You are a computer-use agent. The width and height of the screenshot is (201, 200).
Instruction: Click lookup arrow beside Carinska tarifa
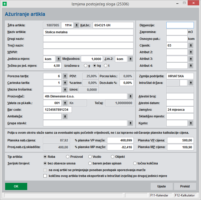(x=65, y=83)
